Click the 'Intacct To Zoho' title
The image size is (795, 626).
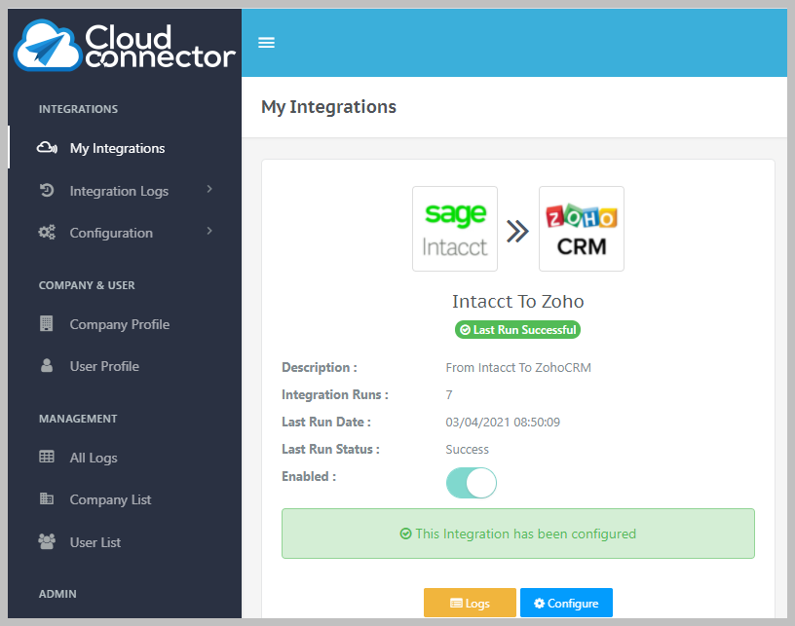(x=517, y=302)
